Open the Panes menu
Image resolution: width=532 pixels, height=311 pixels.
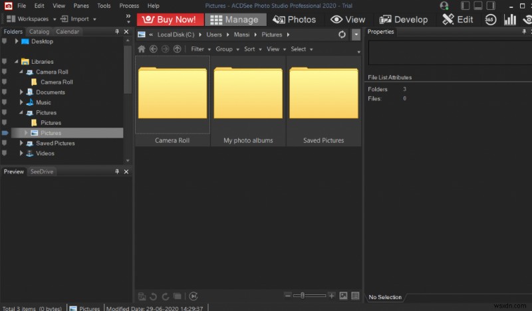click(81, 6)
